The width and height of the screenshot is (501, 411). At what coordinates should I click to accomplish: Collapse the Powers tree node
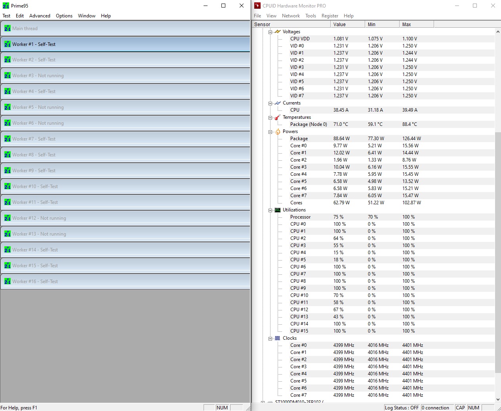tap(270, 132)
